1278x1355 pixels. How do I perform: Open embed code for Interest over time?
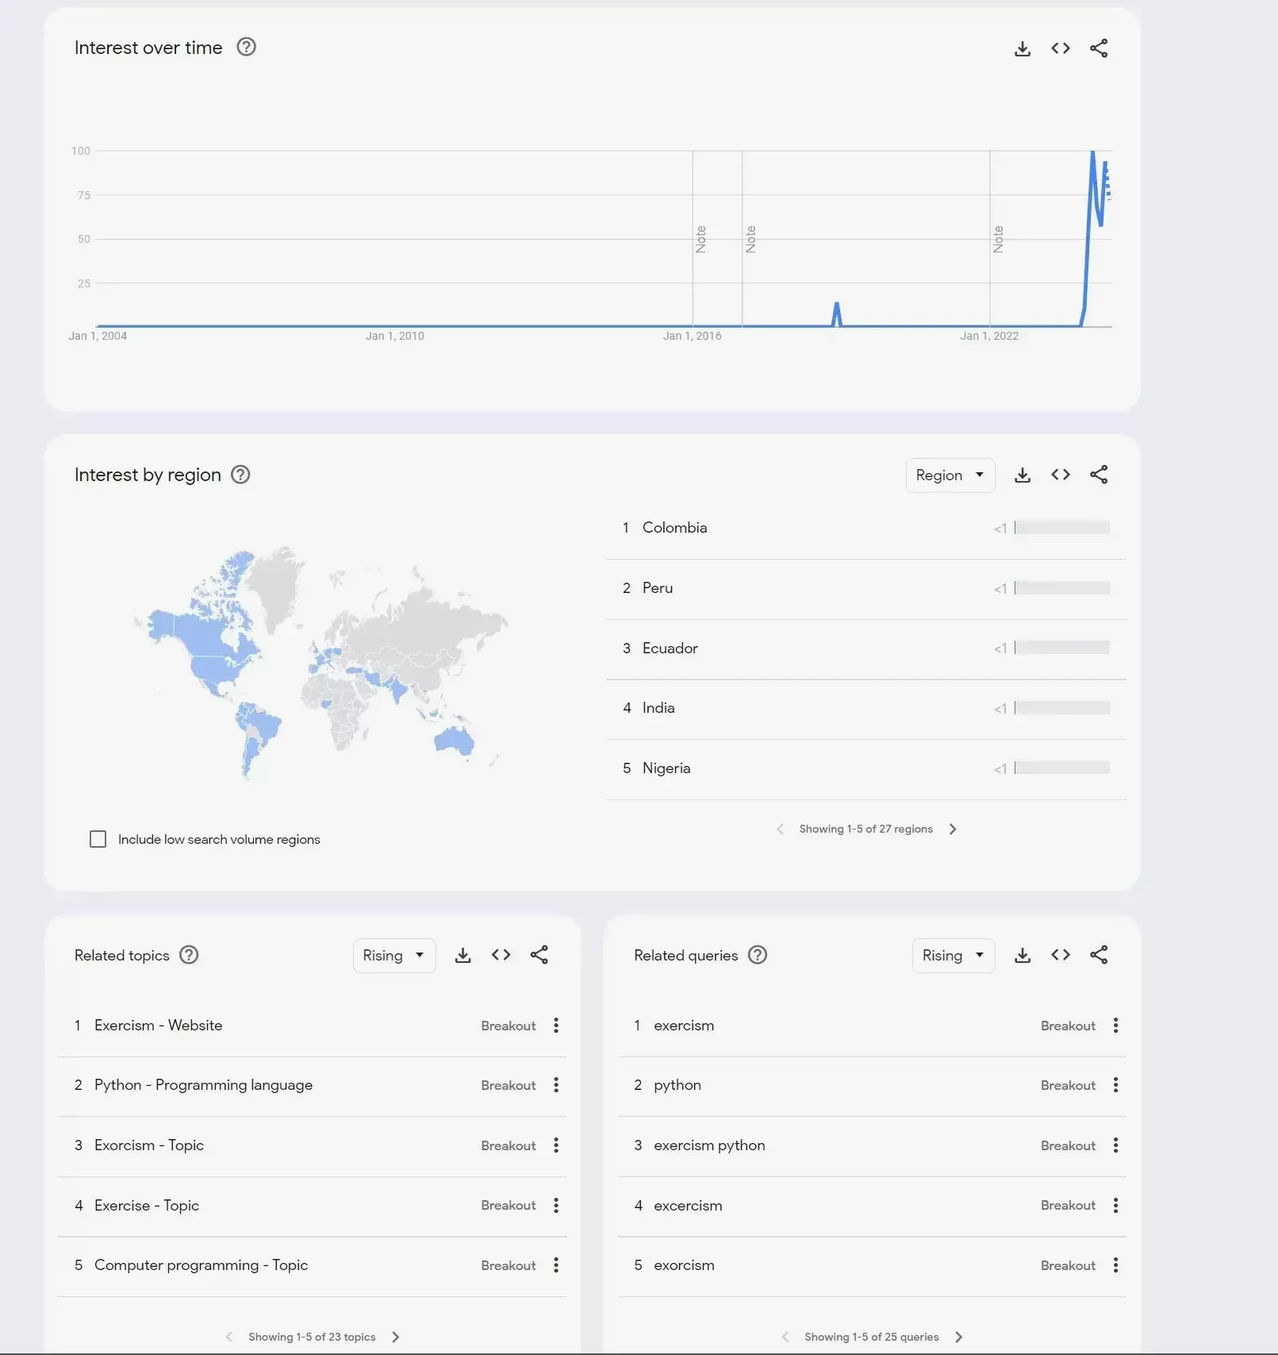click(1061, 48)
